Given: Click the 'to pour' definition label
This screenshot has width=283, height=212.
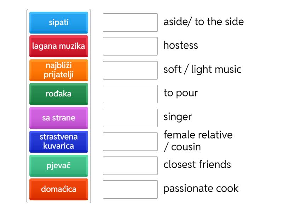Looking at the screenshot, I should pyautogui.click(x=180, y=93).
